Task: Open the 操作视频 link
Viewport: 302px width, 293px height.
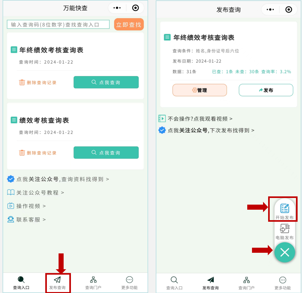Action: coord(31,206)
